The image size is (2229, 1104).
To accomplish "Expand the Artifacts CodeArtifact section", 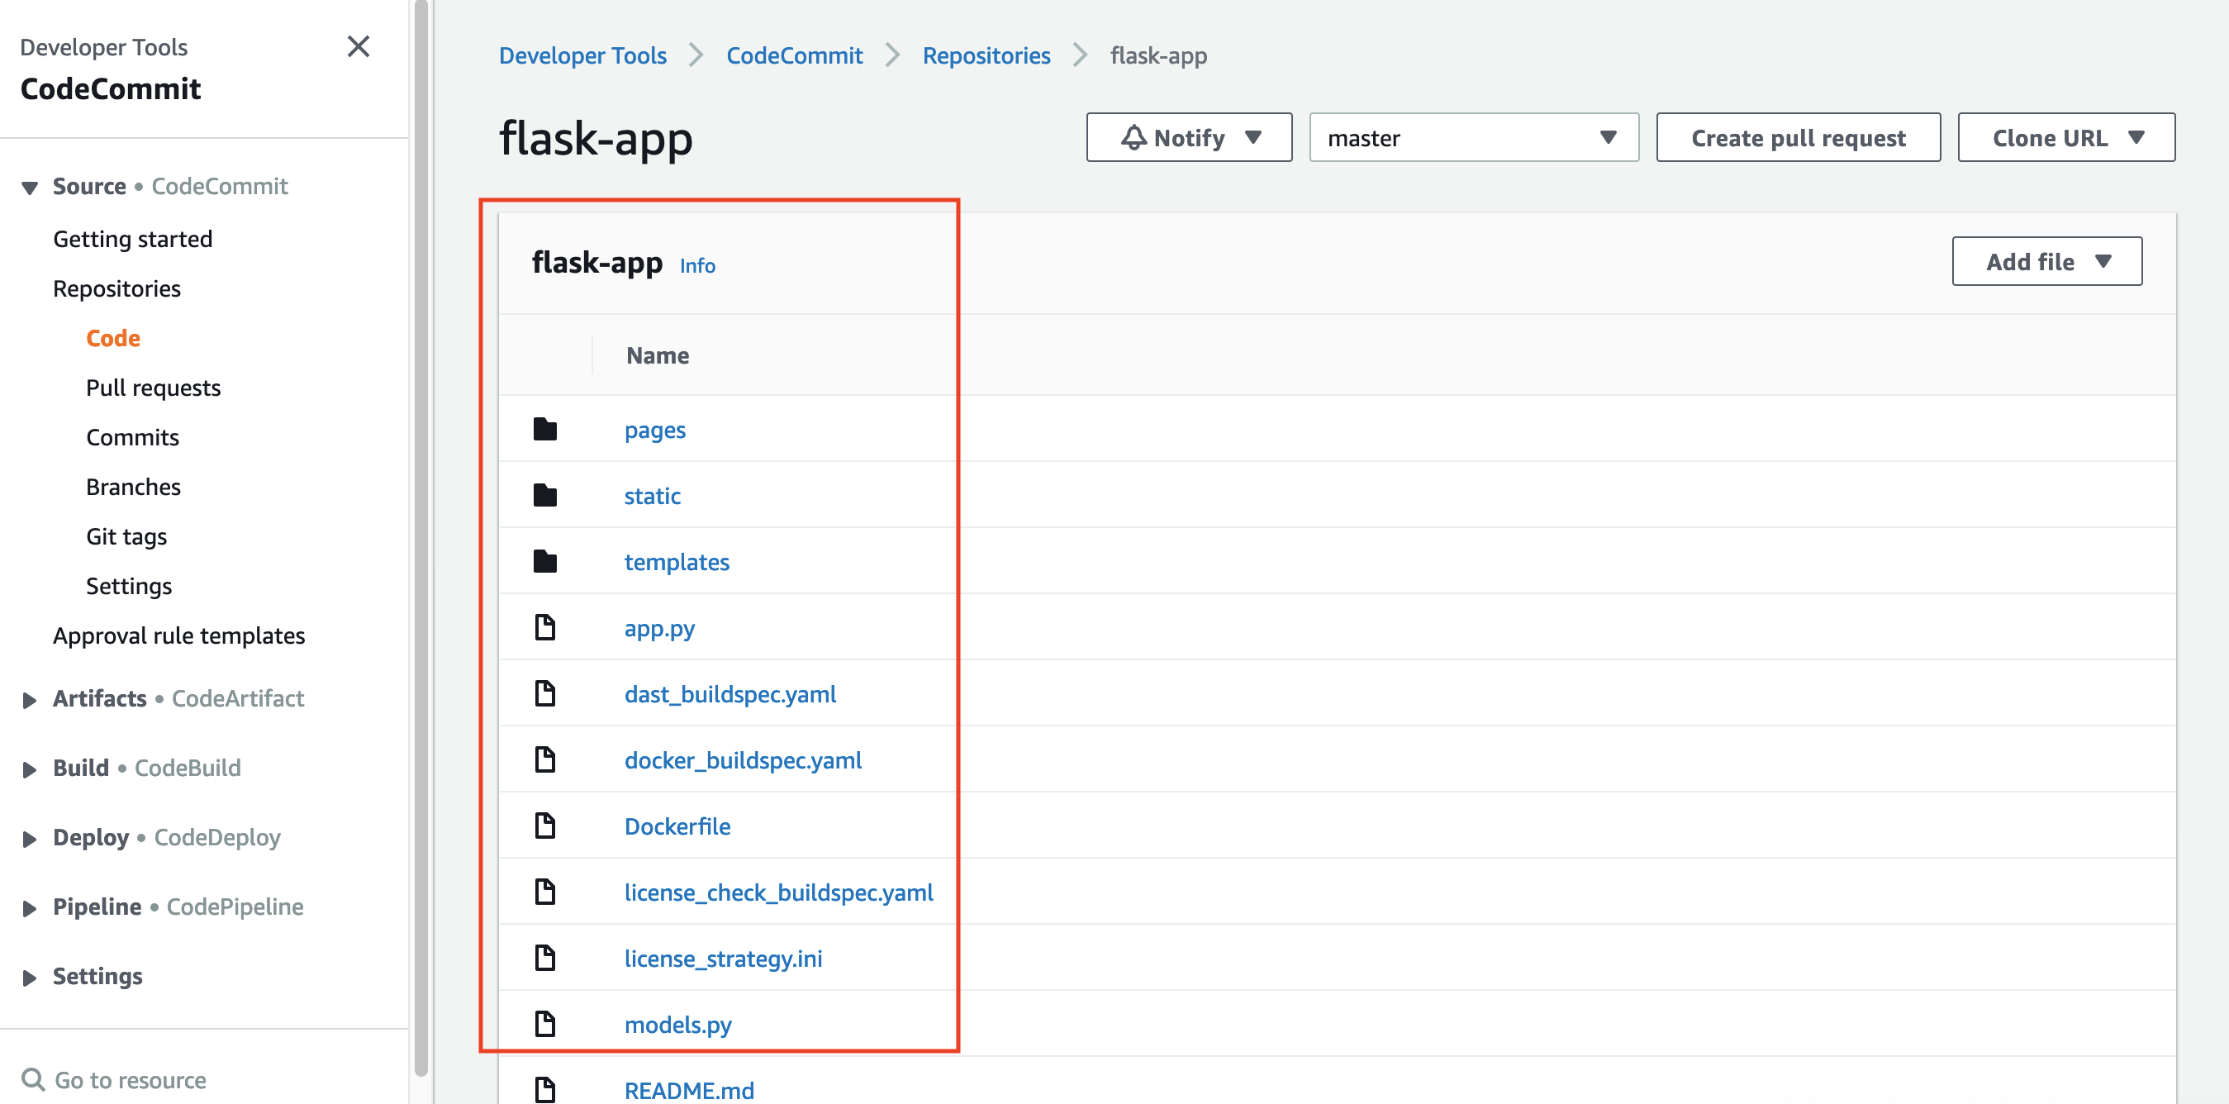I will tap(30, 699).
